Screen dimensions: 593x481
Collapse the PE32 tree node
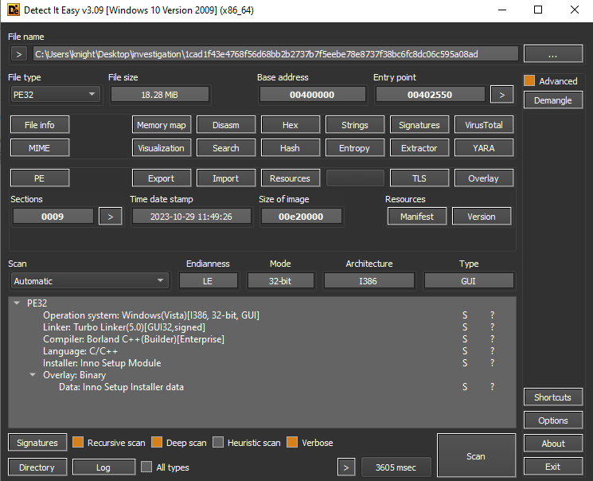17,303
